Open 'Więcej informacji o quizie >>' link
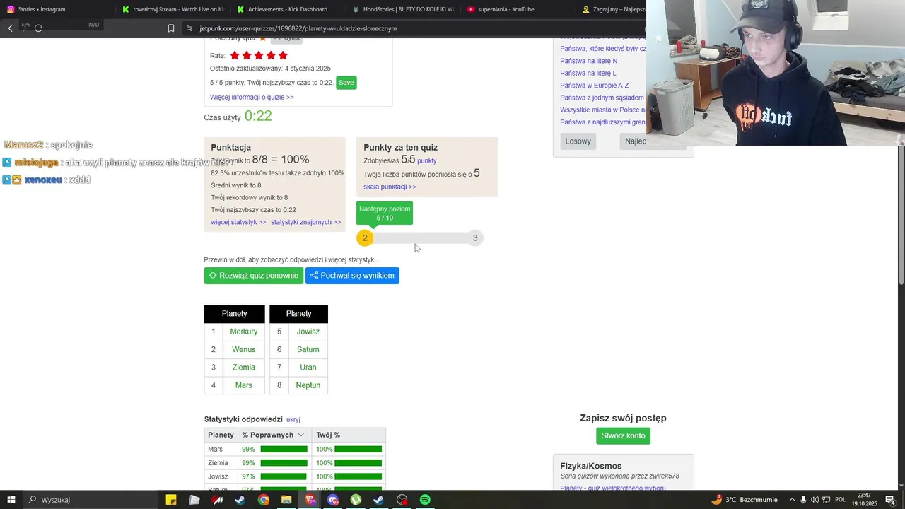Image resolution: width=905 pixels, height=509 pixels. point(252,97)
